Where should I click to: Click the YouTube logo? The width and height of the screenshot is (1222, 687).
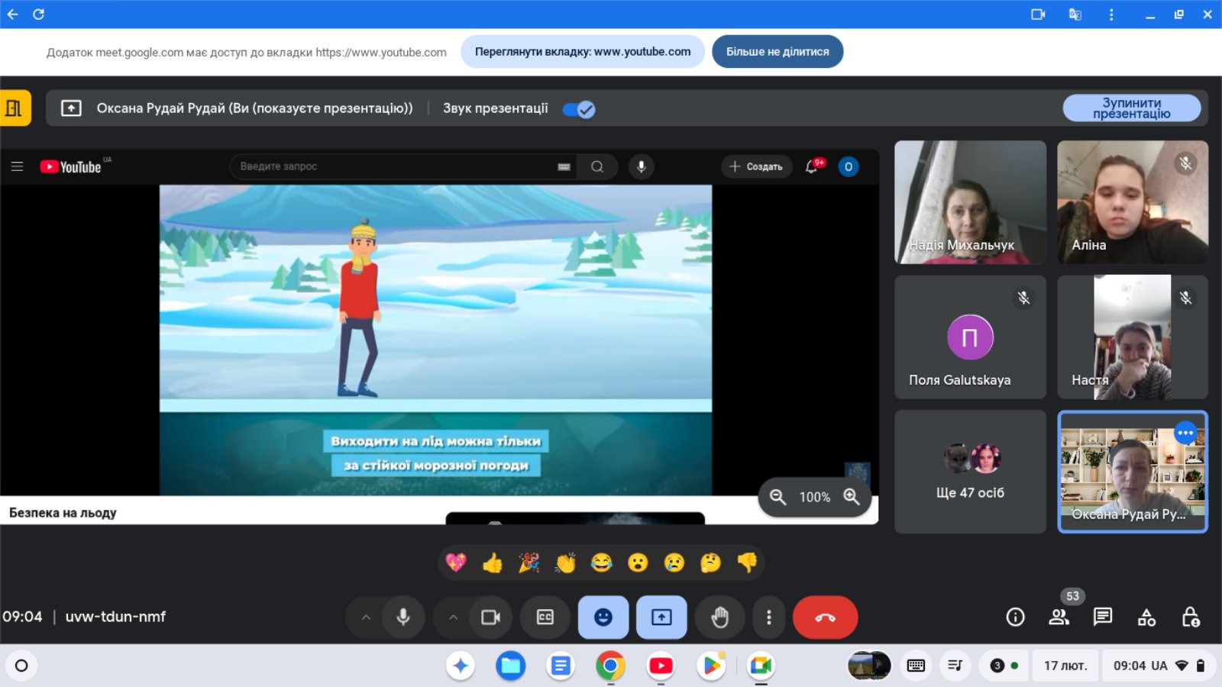pos(71,166)
